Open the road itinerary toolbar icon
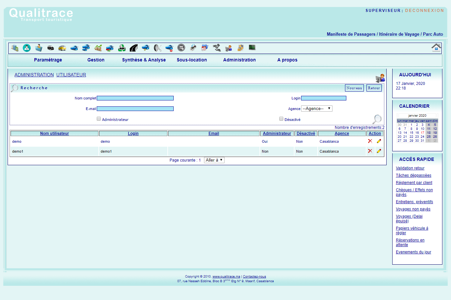Image resolution: width=451 pixels, height=300 pixels. (x=134, y=48)
